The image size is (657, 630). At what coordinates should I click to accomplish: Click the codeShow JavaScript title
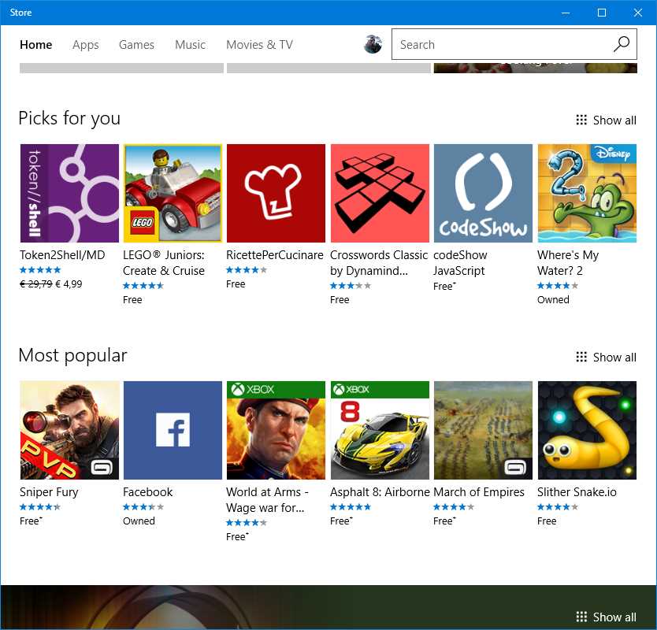pyautogui.click(x=460, y=263)
